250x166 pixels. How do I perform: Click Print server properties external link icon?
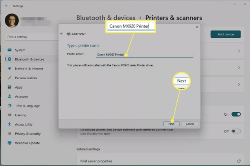239,161
